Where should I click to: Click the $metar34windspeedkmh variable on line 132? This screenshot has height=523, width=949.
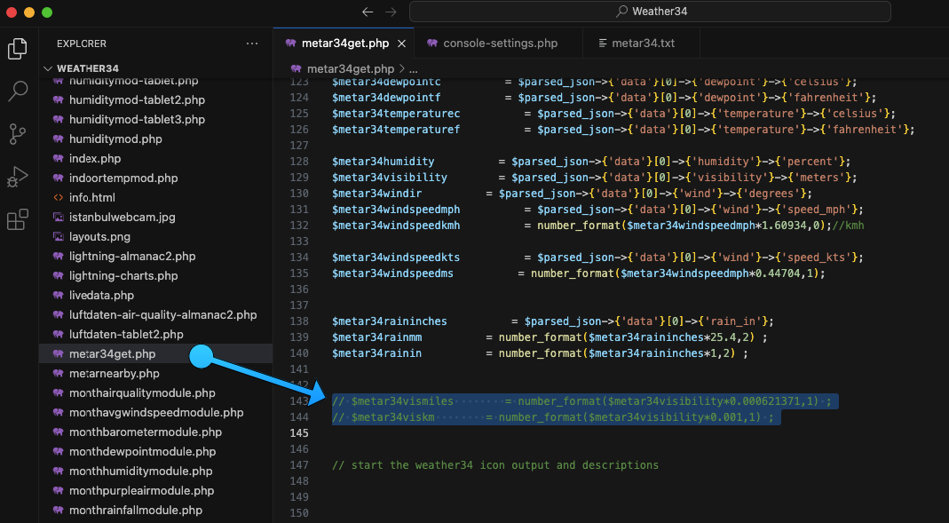point(396,226)
